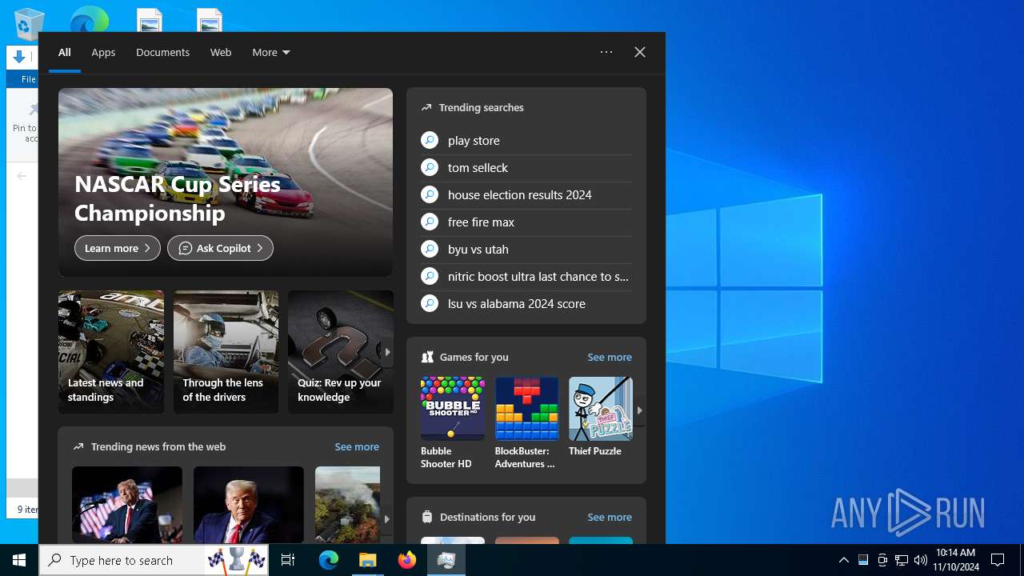Switch to Documents search tab
The height and width of the screenshot is (576, 1024).
click(x=162, y=53)
